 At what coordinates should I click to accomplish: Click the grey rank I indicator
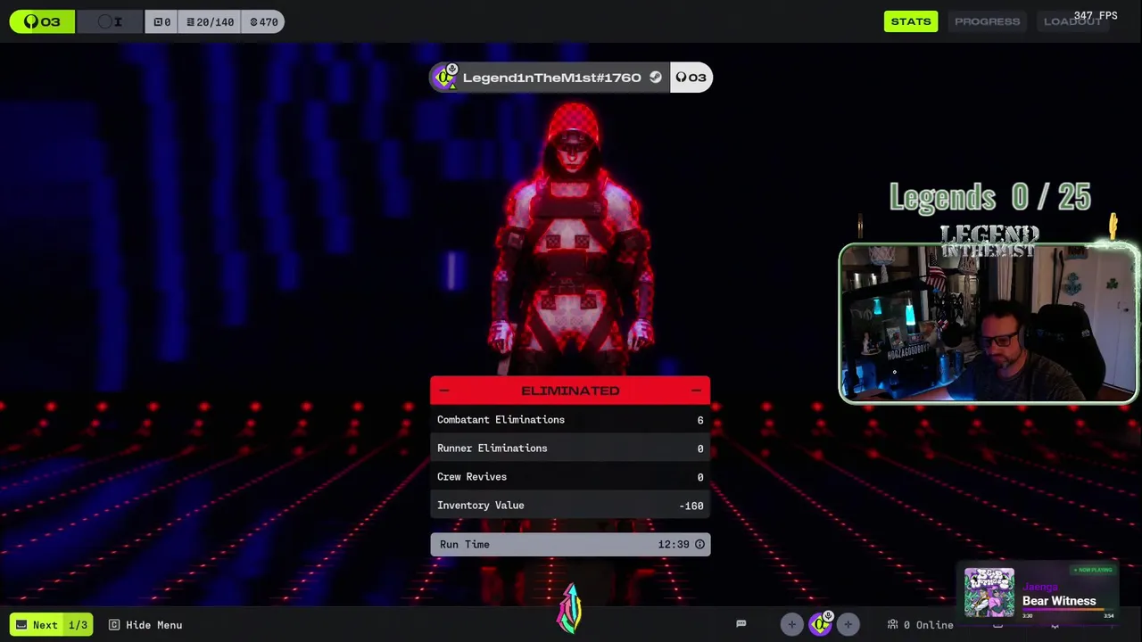[111, 21]
